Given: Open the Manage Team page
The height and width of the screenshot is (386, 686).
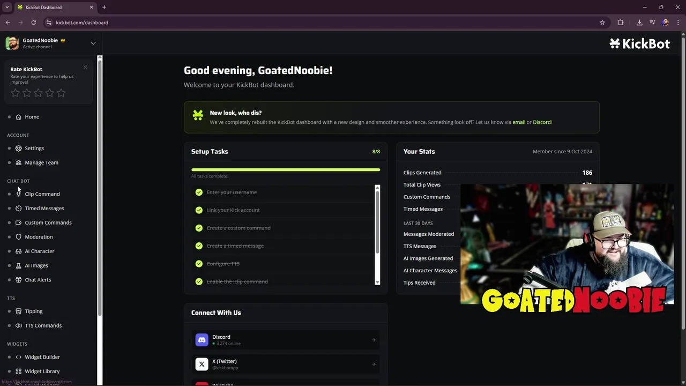Looking at the screenshot, I should tap(41, 162).
